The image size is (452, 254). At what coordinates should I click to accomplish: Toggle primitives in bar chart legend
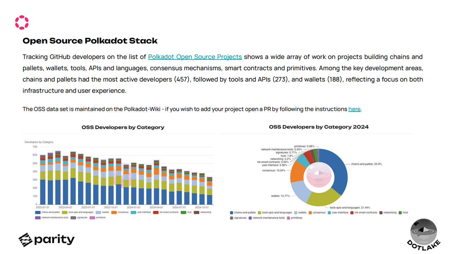click(x=97, y=218)
